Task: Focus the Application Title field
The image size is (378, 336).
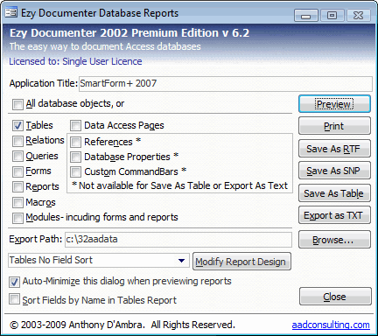Action: pyautogui.click(x=226, y=84)
